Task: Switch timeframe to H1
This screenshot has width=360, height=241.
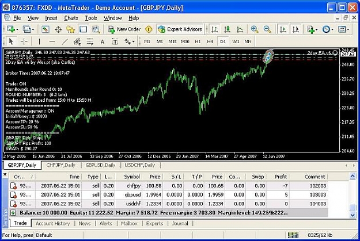Action: click(x=198, y=41)
